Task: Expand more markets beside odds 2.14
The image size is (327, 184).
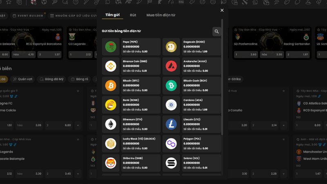Action: [x=284, y=126]
